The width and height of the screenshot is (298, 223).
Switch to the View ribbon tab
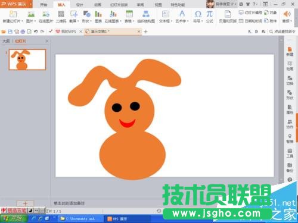pyautogui.click(x=158, y=5)
